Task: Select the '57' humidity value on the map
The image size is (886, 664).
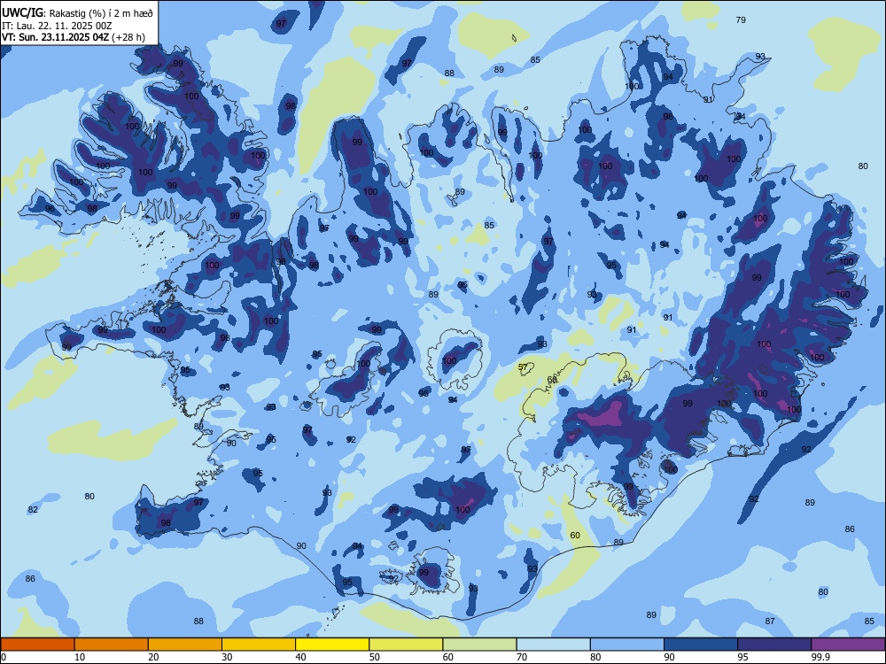Action: pyautogui.click(x=523, y=367)
